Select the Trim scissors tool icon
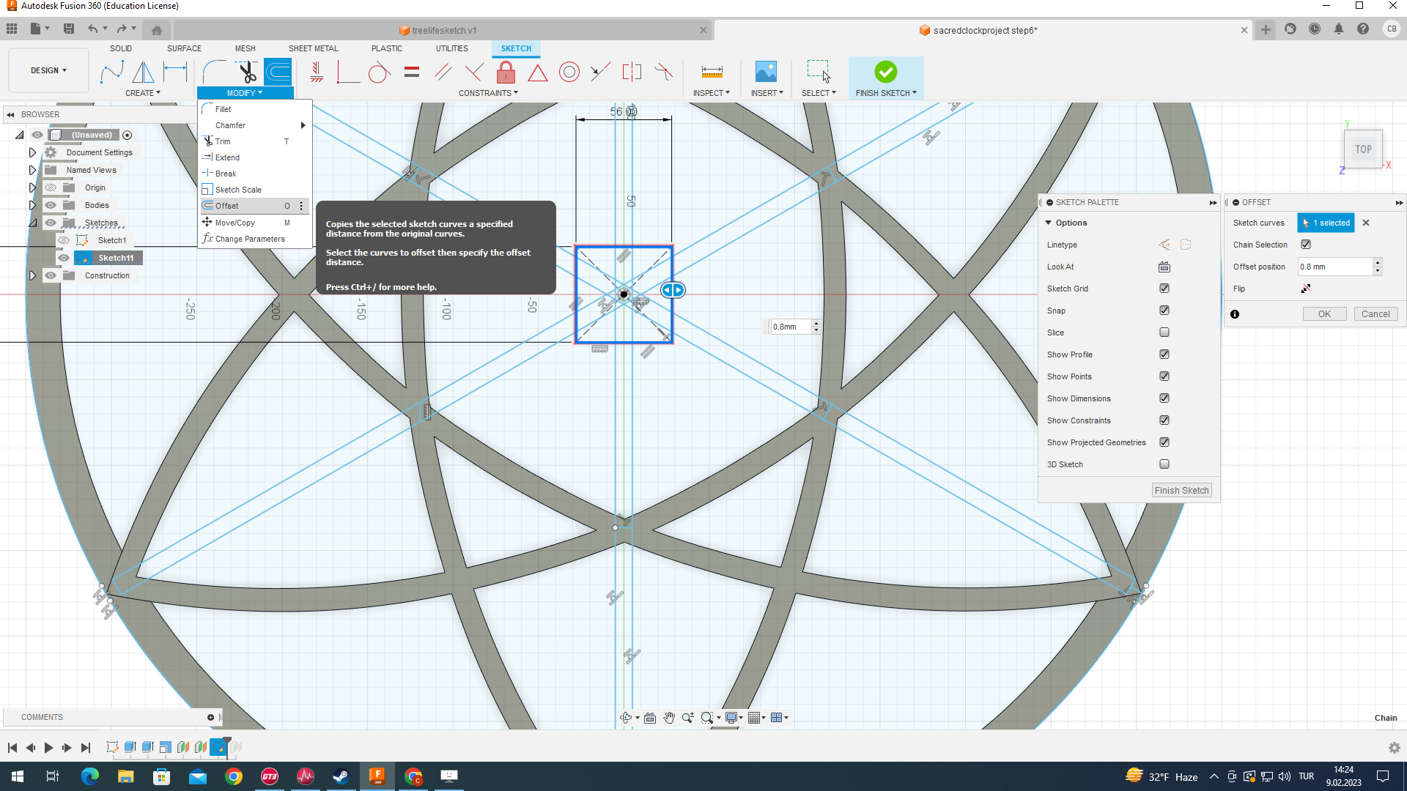This screenshot has width=1407, height=791. [x=247, y=72]
